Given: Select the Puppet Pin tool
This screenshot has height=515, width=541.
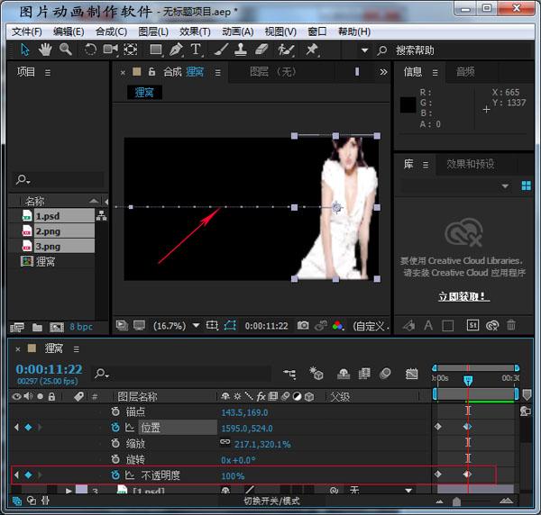Looking at the screenshot, I should coord(312,50).
